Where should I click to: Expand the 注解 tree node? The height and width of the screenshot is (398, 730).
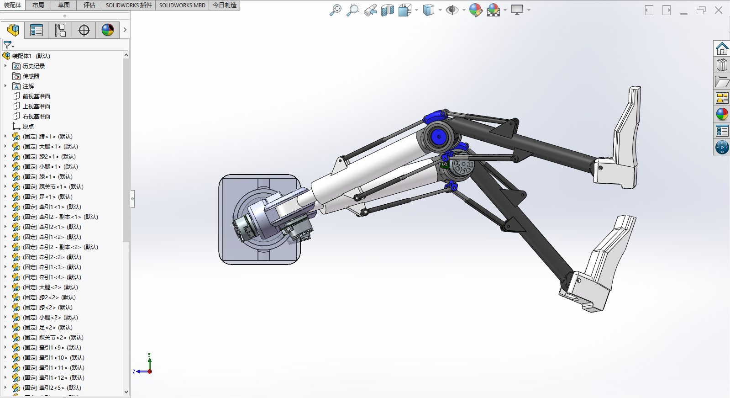click(x=5, y=86)
